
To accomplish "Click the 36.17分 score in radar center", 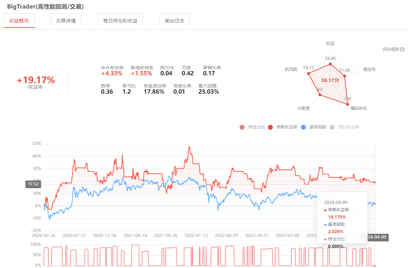I will (330, 80).
